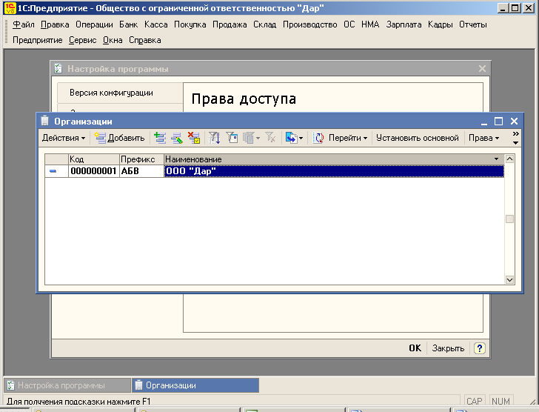Close the Настройка программы window
Screen dimensions: 539x412
(x=482, y=69)
